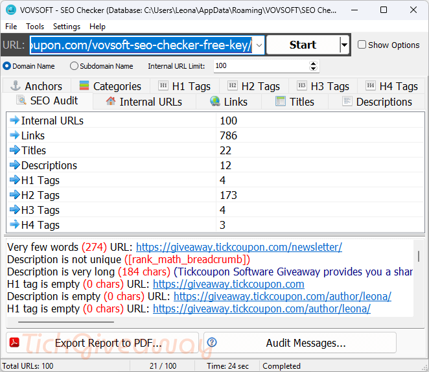Viewport: 429px width, 372px height.
Task: Click the VOVSOFT app icon in title bar
Action: point(11,10)
